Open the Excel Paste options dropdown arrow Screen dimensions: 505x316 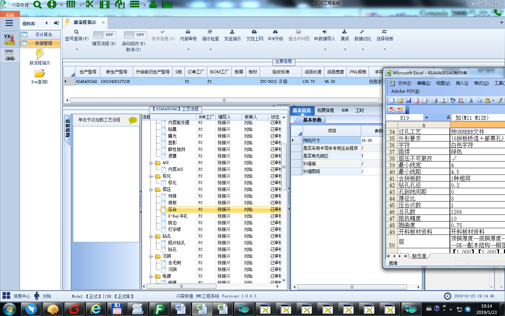point(493,101)
